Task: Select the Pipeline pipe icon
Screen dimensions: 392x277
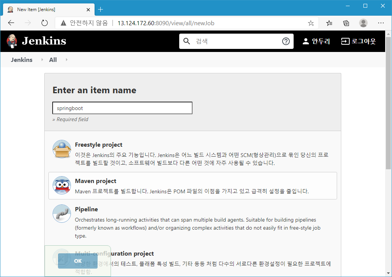Action: tap(62, 214)
